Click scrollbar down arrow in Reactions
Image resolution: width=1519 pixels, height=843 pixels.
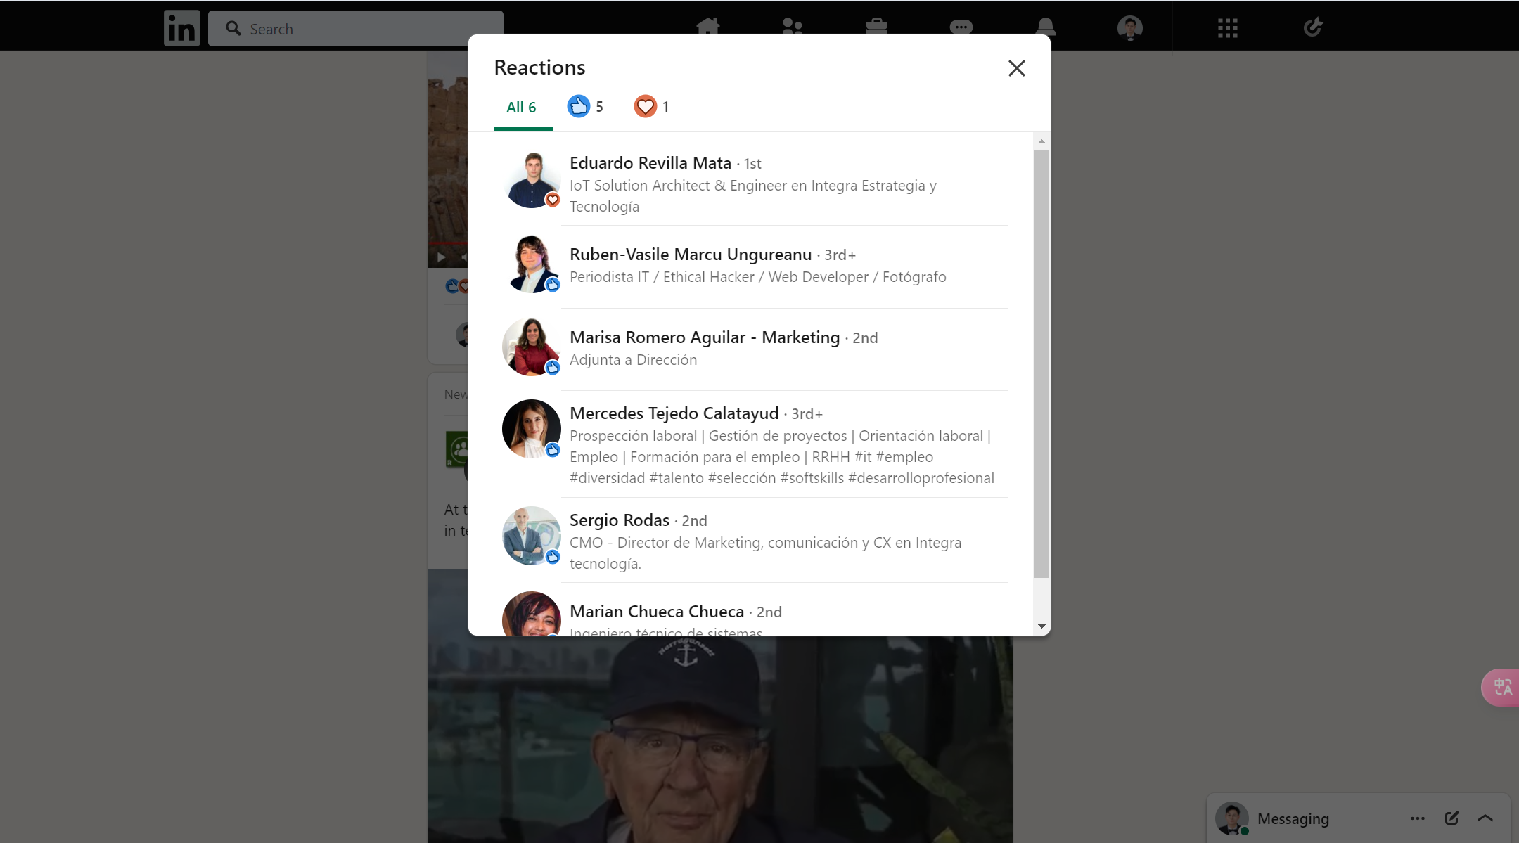point(1041,626)
